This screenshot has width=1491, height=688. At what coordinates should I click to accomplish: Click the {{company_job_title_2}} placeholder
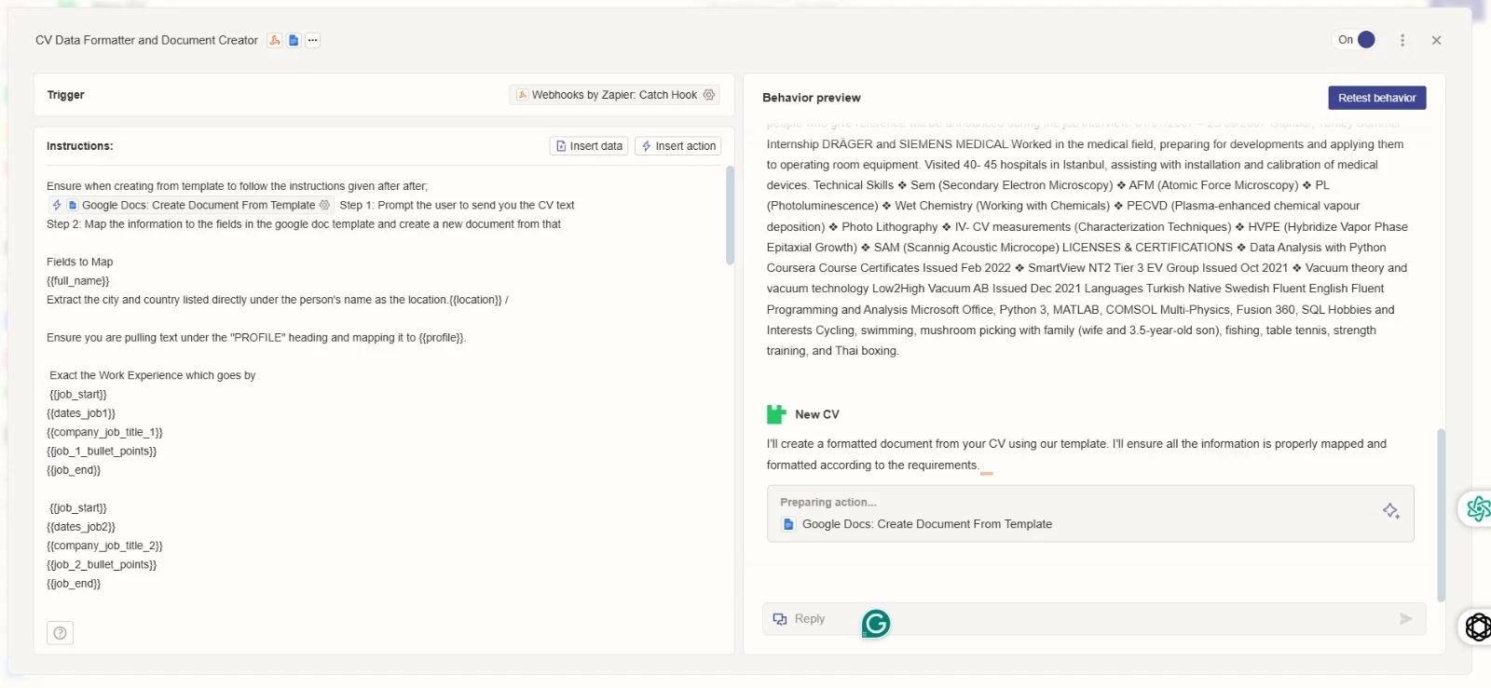104,546
